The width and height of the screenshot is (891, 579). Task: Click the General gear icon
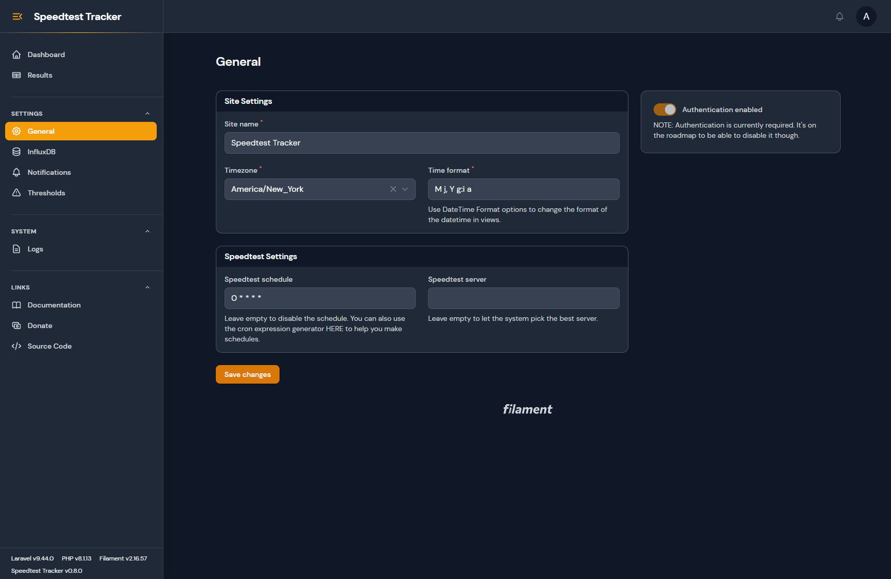[16, 131]
